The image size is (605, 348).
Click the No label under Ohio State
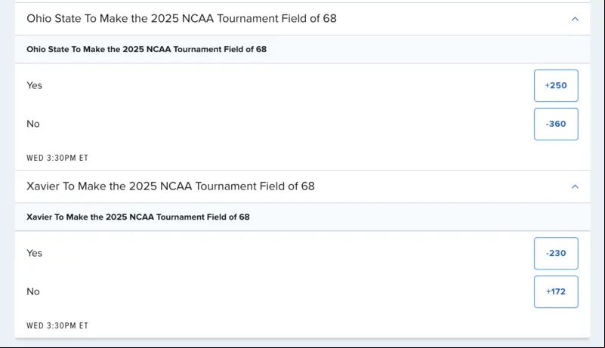(33, 125)
